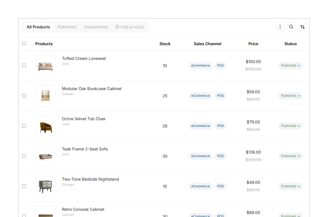
Task: Toggle the select-all products checkbox
Action: [x=24, y=43]
